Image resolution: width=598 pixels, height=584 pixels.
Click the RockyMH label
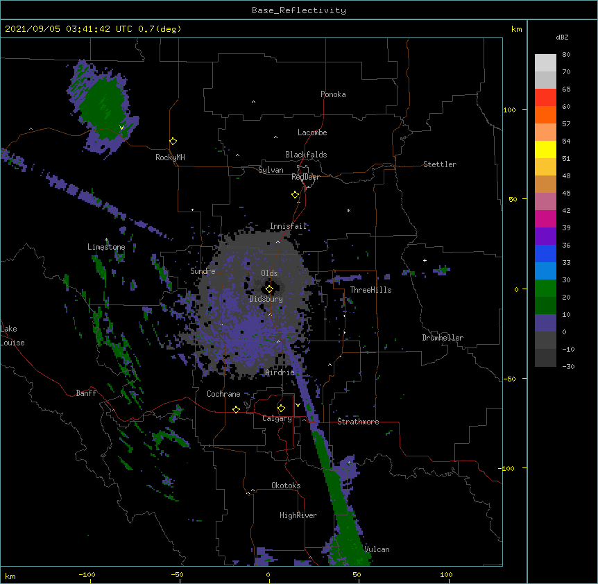(x=170, y=157)
